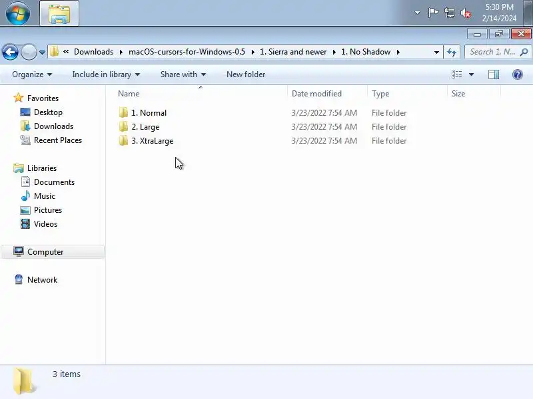Go to macOS-cursors-for-Windows-0.5 breadcrumb

tap(187, 52)
